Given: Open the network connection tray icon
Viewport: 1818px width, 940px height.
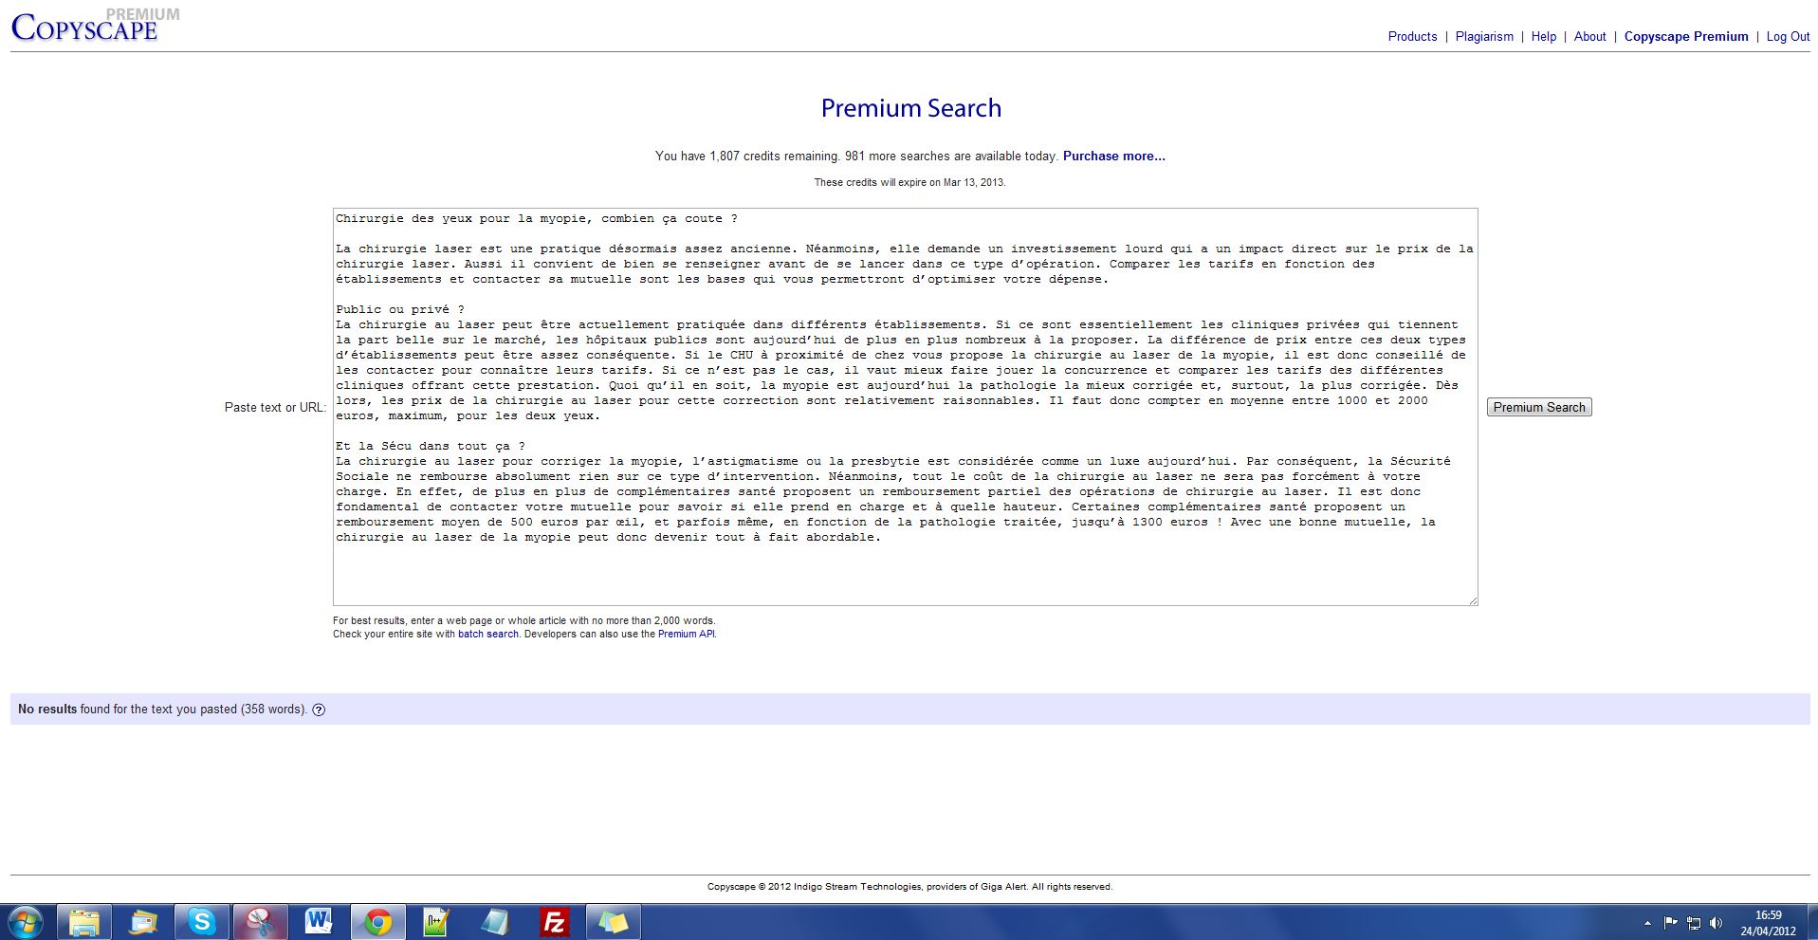Looking at the screenshot, I should (1694, 922).
